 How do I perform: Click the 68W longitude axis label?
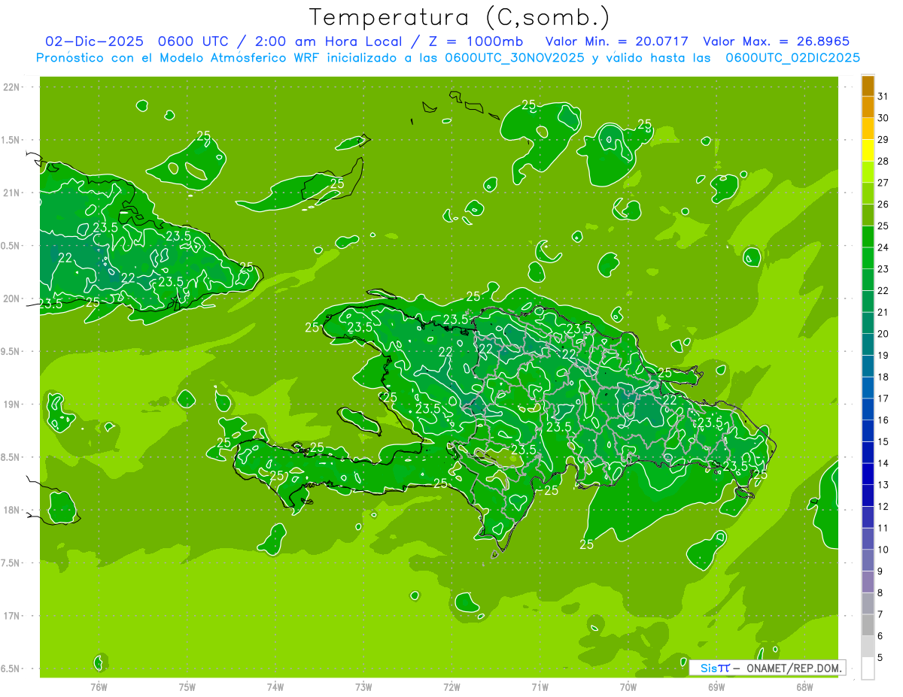[x=804, y=686]
